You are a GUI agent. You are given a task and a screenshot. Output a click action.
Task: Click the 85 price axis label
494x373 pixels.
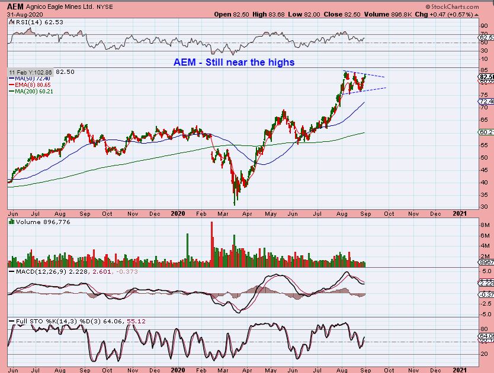tap(485, 70)
